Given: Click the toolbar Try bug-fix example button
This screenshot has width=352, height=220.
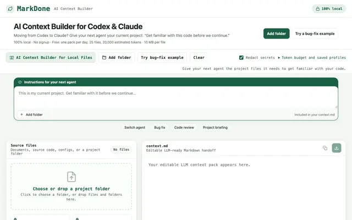Looking at the screenshot, I should tap(162, 57).
